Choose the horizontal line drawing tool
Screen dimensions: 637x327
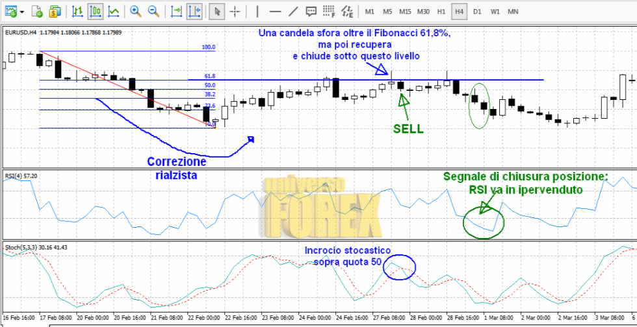[275, 11]
